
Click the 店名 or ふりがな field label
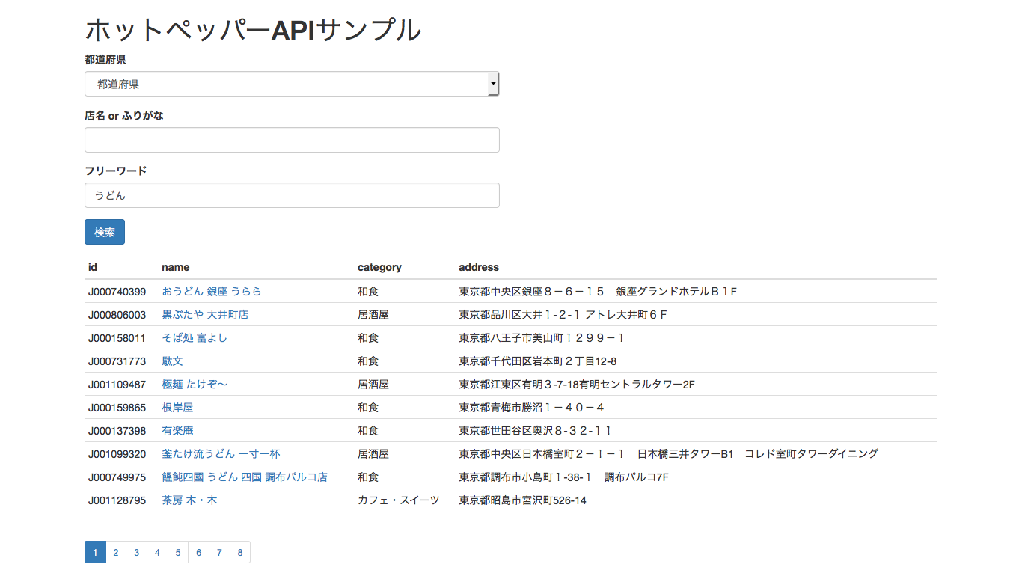[124, 115]
